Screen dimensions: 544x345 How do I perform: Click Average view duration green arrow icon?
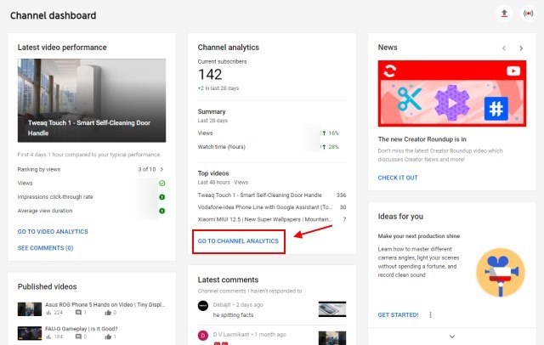point(162,211)
